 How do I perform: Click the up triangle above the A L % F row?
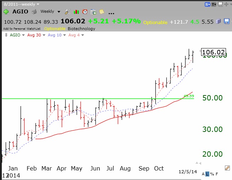[197, 163]
